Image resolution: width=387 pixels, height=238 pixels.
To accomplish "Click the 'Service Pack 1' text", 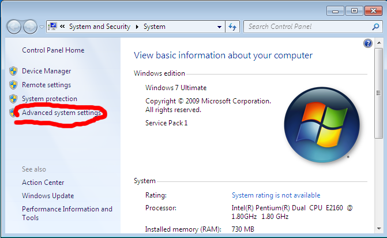I will pyautogui.click(x=166, y=123).
